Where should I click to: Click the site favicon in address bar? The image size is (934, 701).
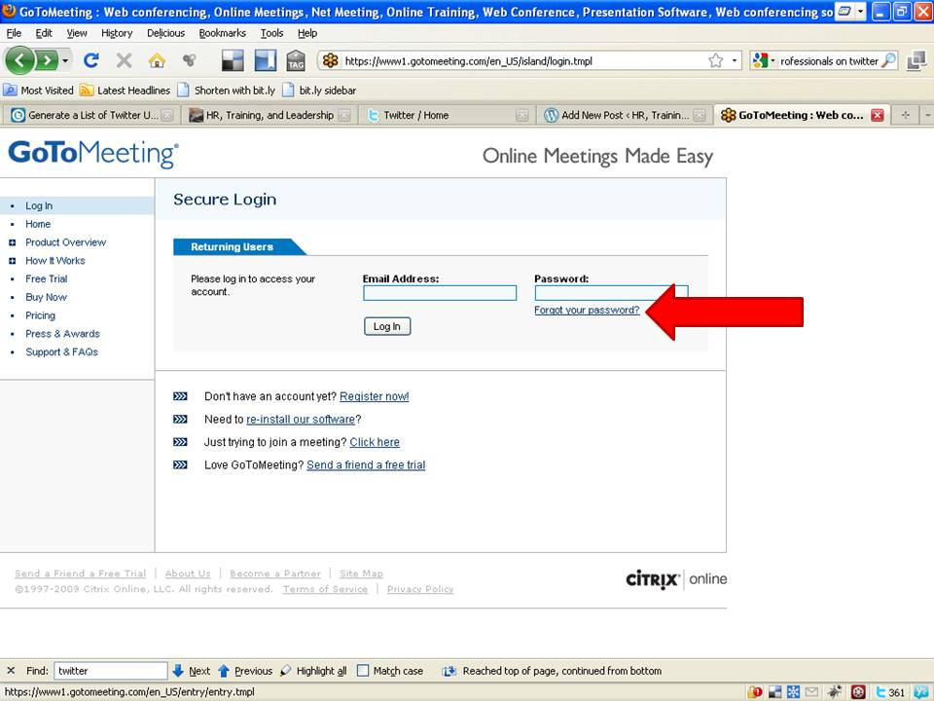pyautogui.click(x=331, y=60)
